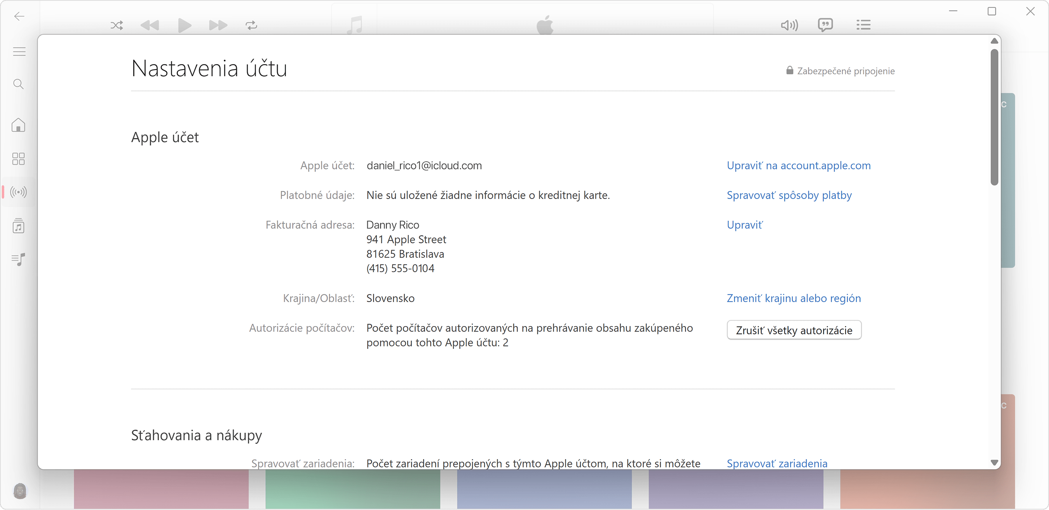Show lyrics with the speech bubble icon
This screenshot has width=1049, height=510.
coord(826,25)
